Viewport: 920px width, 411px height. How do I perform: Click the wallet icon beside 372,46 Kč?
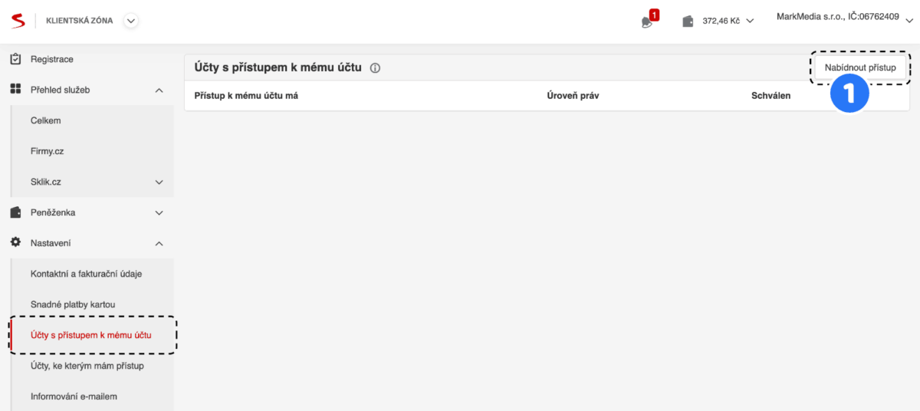click(x=688, y=21)
